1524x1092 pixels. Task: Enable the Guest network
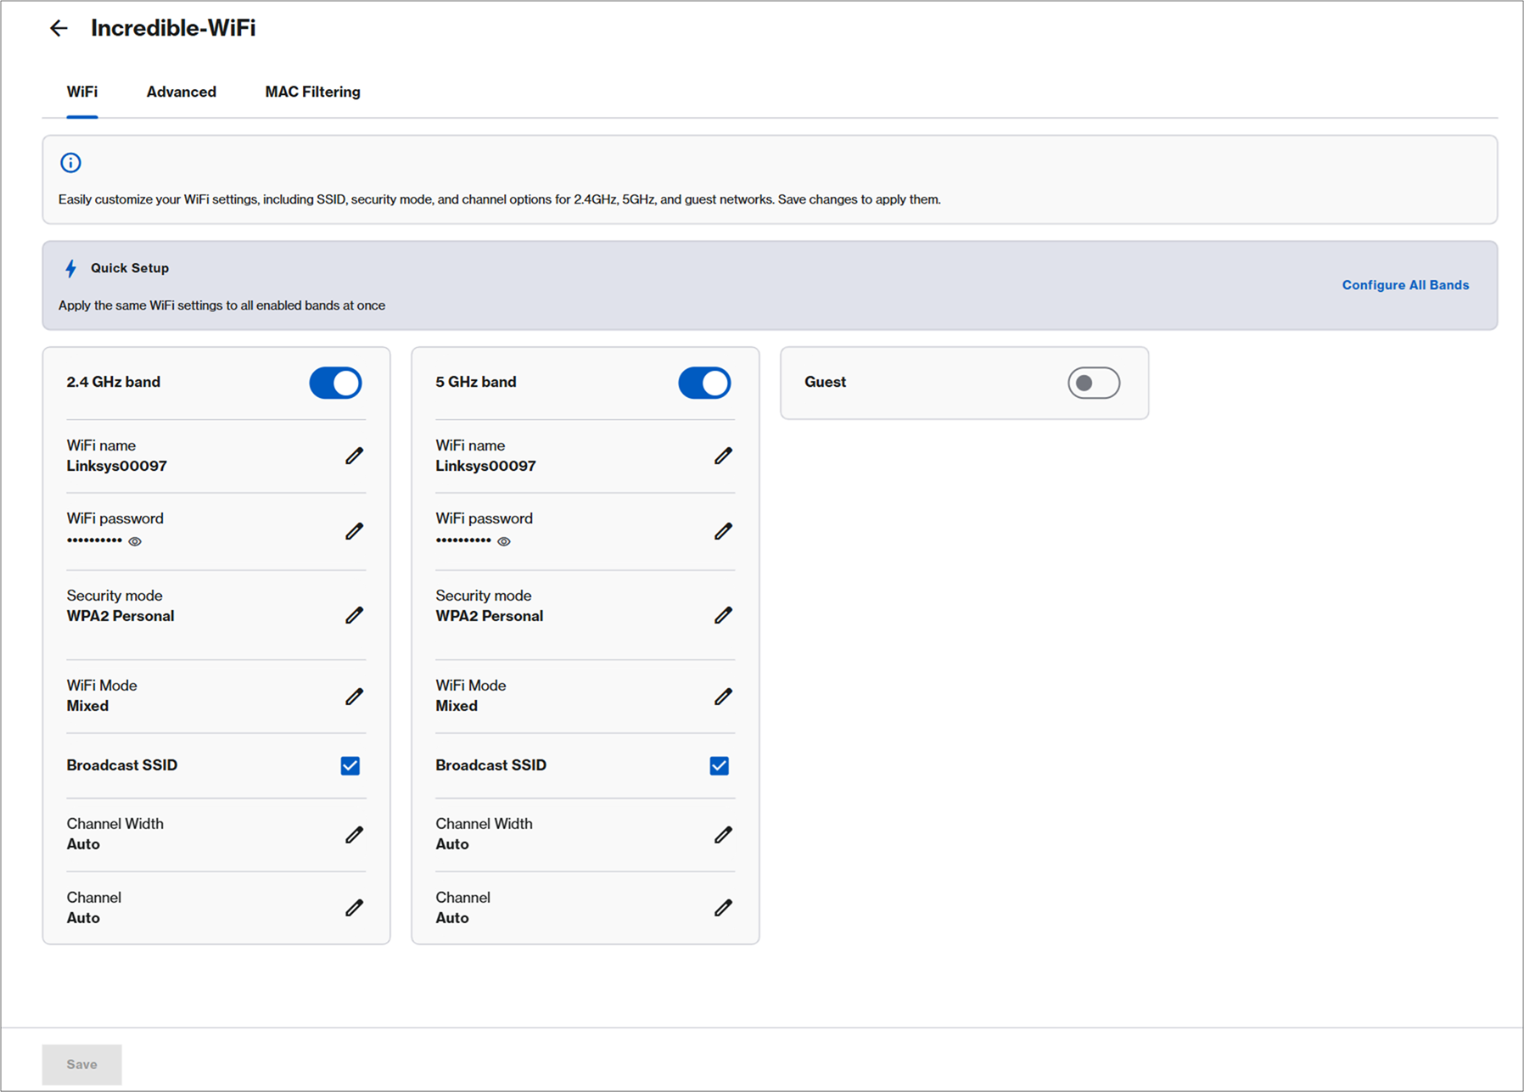click(1093, 383)
